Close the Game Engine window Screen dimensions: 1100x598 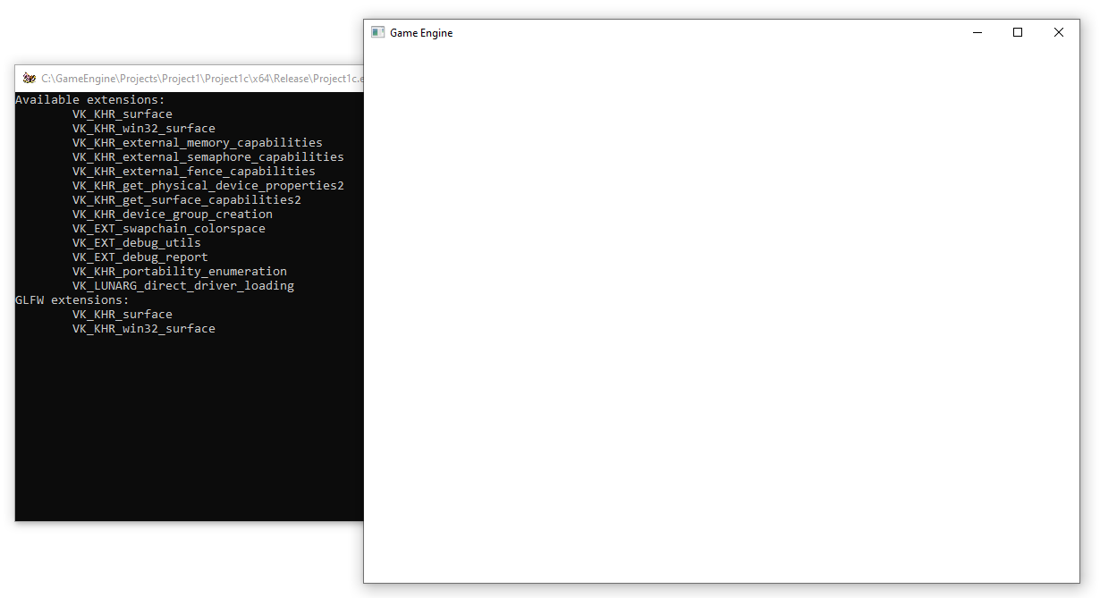(1059, 32)
